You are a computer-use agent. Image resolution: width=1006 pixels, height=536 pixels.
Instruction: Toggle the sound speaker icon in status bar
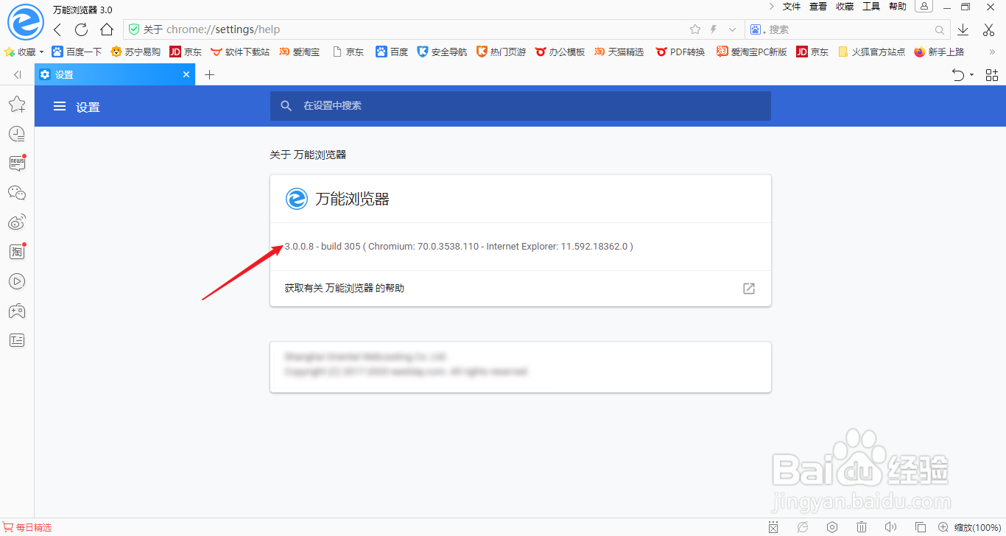(x=891, y=527)
